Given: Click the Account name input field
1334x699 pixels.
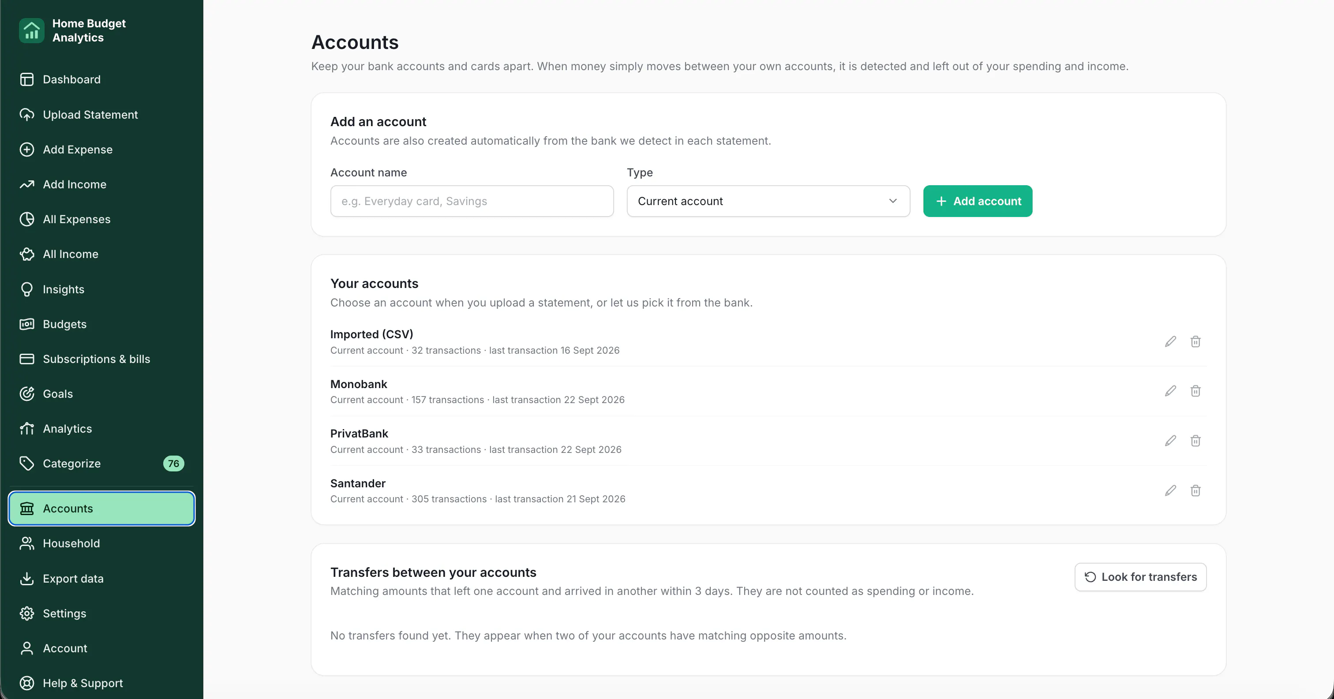Looking at the screenshot, I should coord(472,201).
